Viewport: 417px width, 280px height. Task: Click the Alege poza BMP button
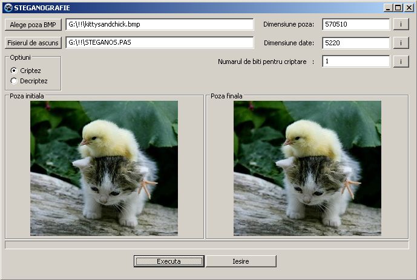pos(33,25)
